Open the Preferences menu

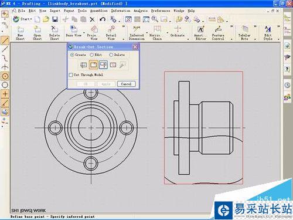pos(161,11)
